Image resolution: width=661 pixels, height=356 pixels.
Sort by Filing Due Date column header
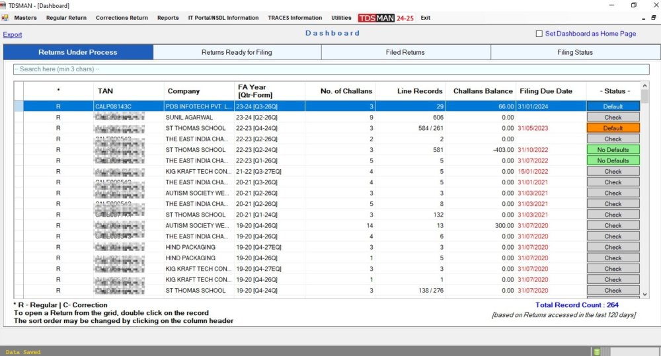tap(551, 91)
